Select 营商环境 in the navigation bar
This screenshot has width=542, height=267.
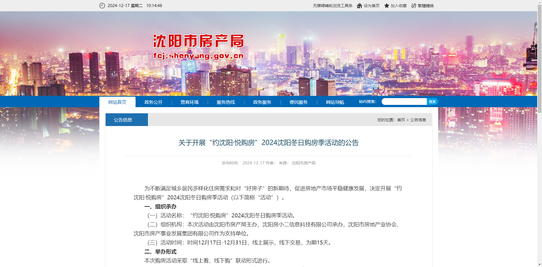[x=189, y=102]
